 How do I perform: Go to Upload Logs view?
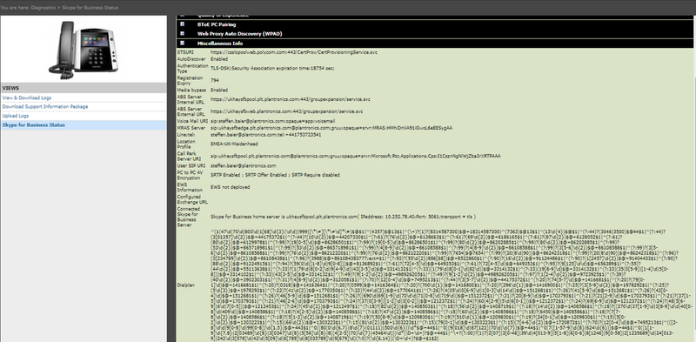(x=16, y=116)
